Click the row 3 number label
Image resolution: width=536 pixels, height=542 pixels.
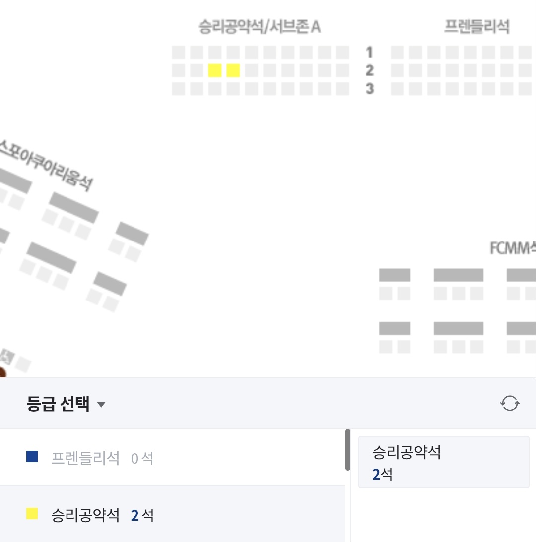pos(369,89)
